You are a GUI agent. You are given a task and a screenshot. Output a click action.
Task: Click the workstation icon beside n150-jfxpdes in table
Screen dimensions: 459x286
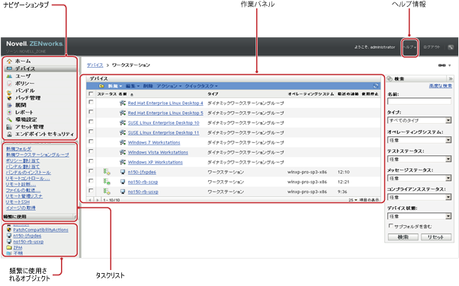coord(123,172)
